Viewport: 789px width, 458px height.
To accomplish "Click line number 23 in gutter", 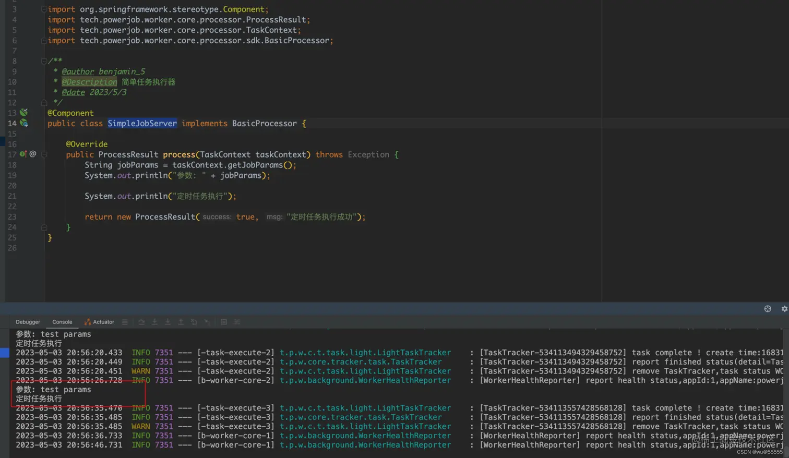I will [12, 217].
